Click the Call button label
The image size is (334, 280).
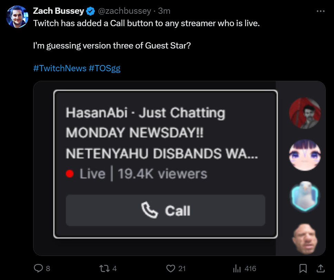178,211
